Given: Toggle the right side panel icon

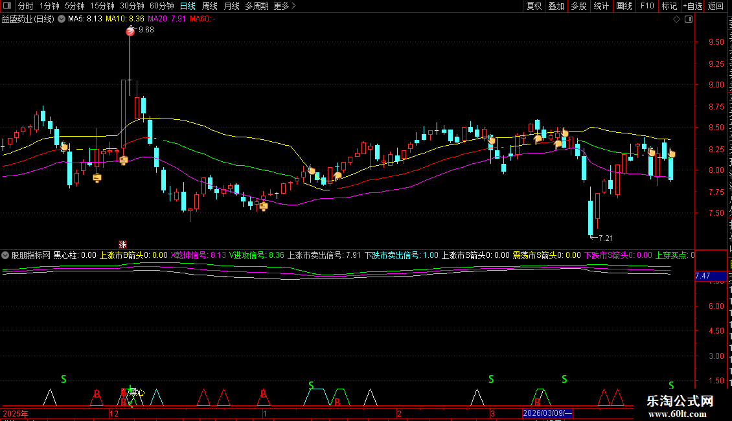Looking at the screenshot, I should pos(689,19).
